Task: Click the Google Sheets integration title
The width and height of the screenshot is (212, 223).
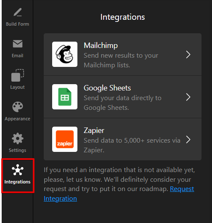Action: (107, 88)
